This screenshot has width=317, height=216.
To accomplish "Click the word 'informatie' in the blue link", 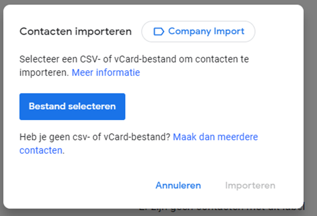I will (x=118, y=73).
